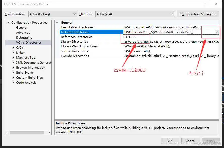Click the $(VC_SourcePath) value field
Image resolution: width=224 pixels, height=148 pixels.
pos(171,51)
